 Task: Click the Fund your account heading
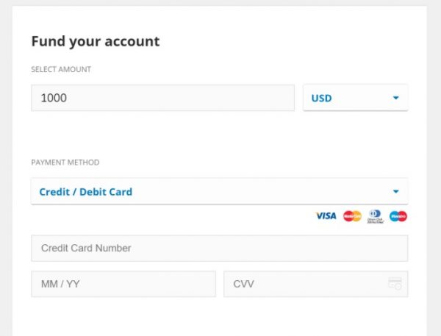96,41
